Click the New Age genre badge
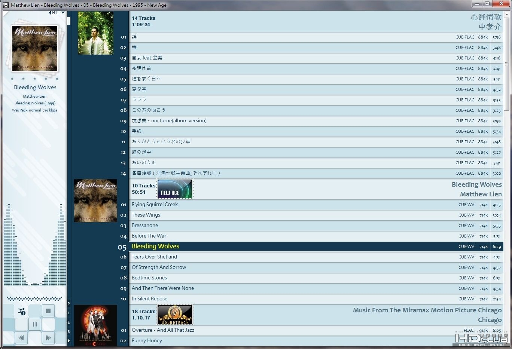This screenshot has height=349, width=512. pyautogui.click(x=175, y=189)
